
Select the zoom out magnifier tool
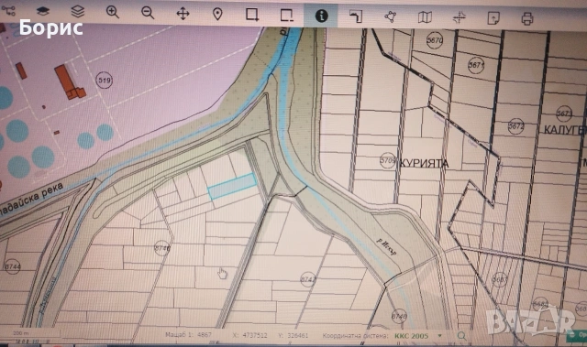point(148,13)
